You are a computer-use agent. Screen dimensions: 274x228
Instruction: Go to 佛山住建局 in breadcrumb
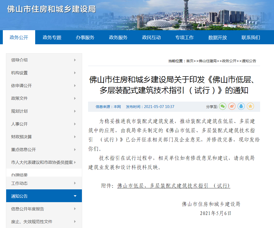208,61
